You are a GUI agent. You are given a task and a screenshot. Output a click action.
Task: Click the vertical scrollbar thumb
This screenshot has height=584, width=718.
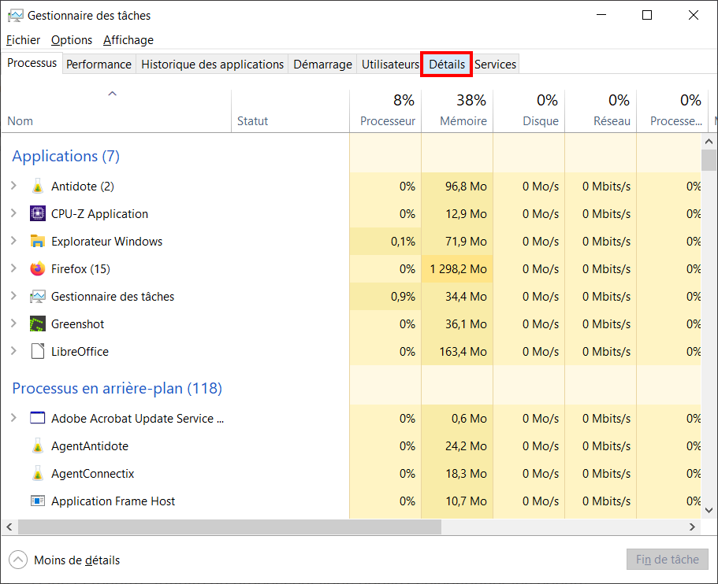[709, 160]
